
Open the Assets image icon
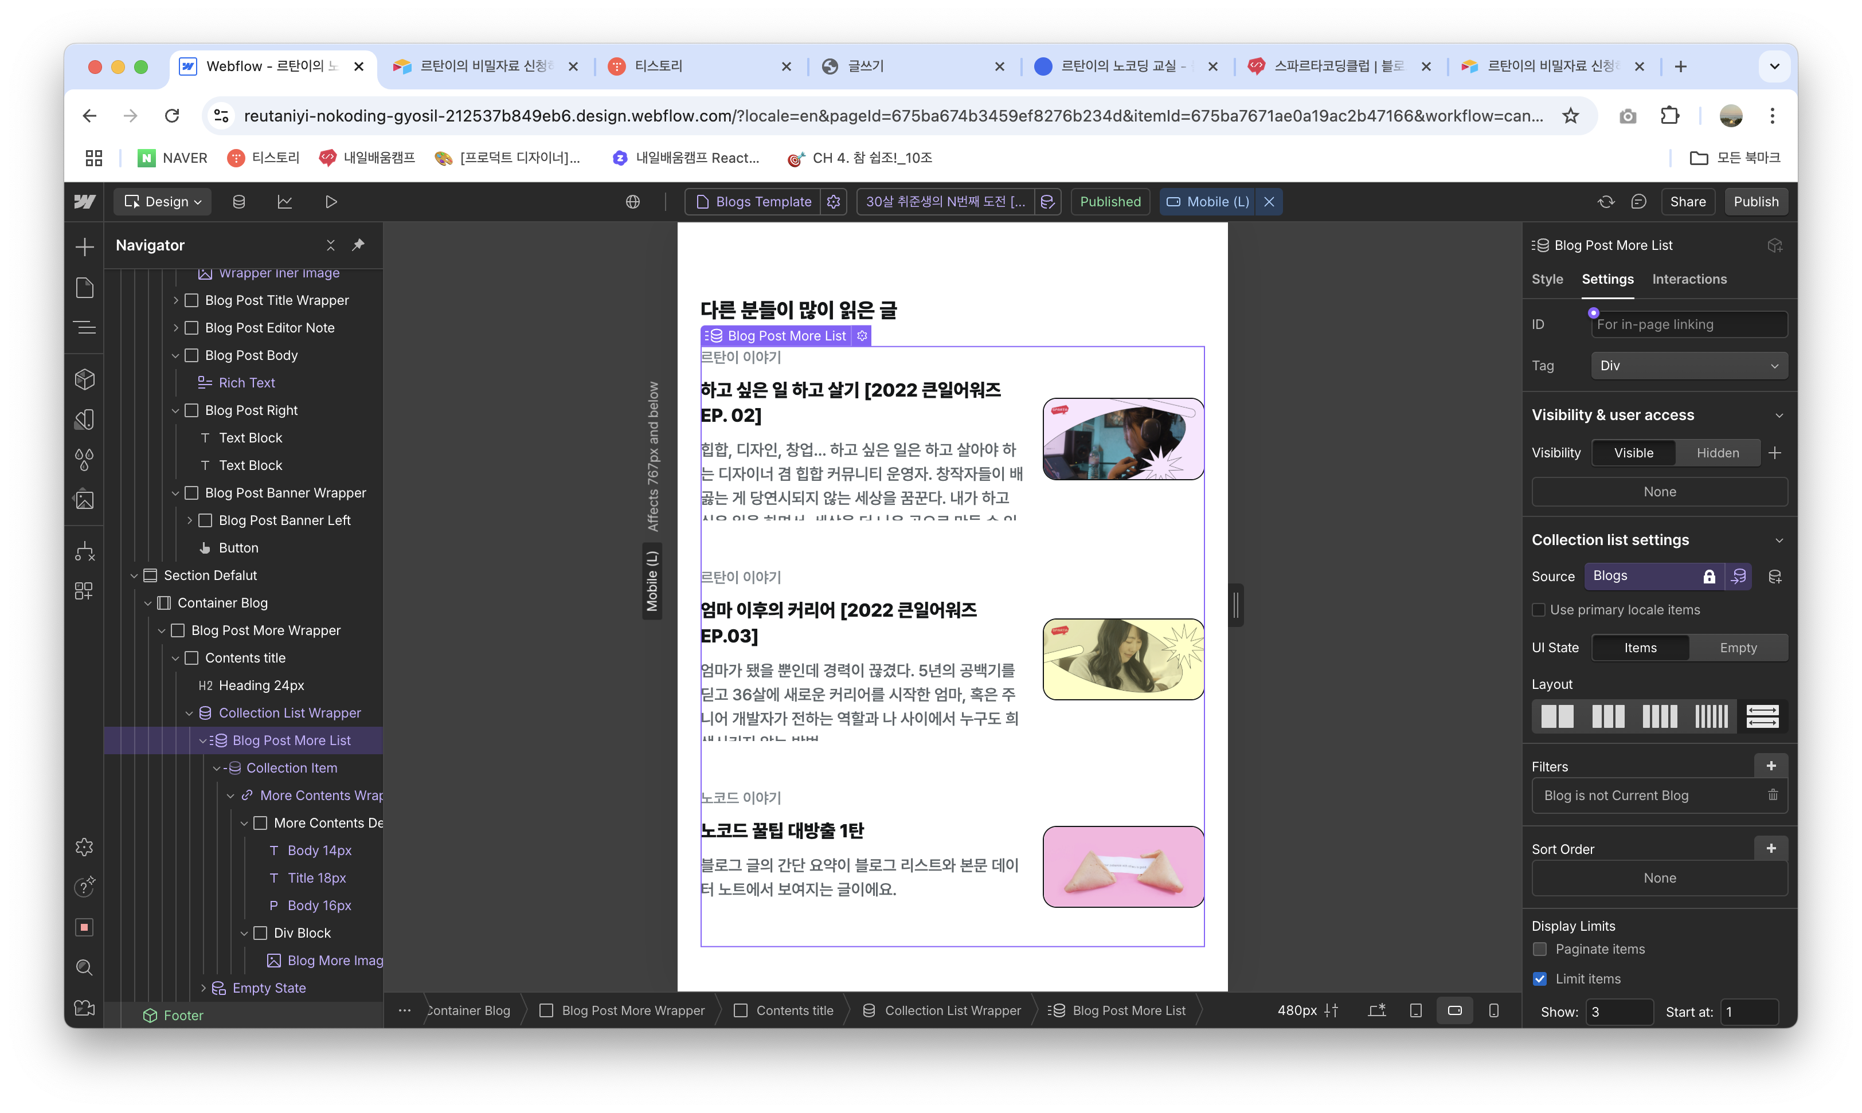click(85, 500)
